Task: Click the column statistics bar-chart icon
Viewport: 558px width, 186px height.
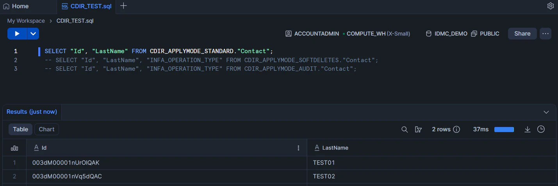Action: coord(14,148)
